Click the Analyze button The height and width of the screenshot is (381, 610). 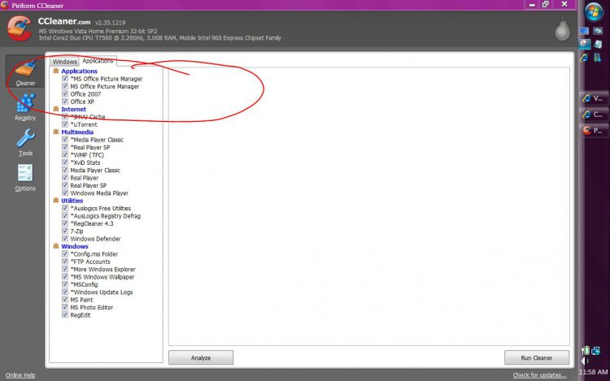pos(201,357)
